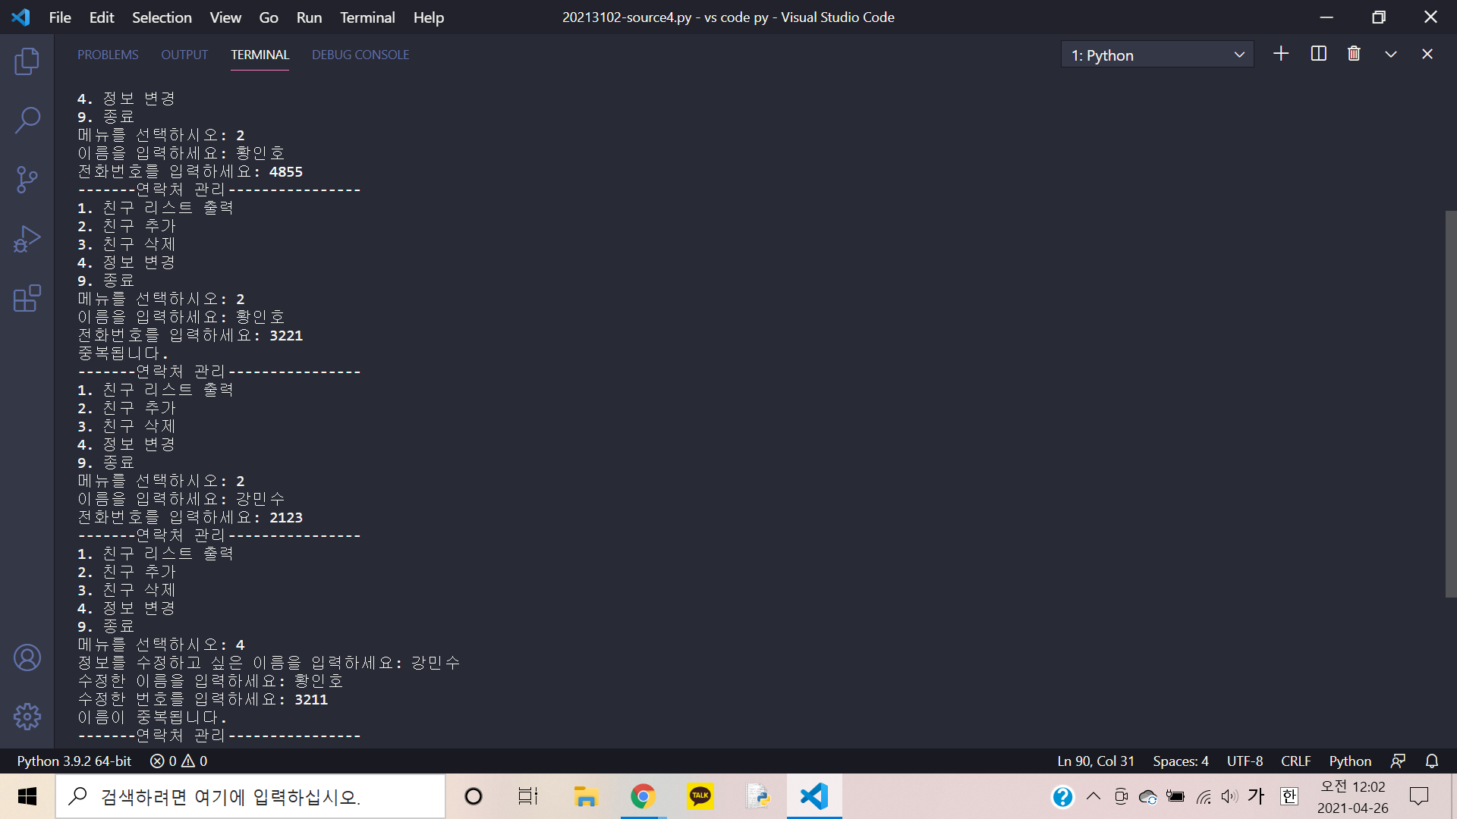Switch to the PROBLEMS tab
This screenshot has width=1457, height=819.
(x=108, y=55)
